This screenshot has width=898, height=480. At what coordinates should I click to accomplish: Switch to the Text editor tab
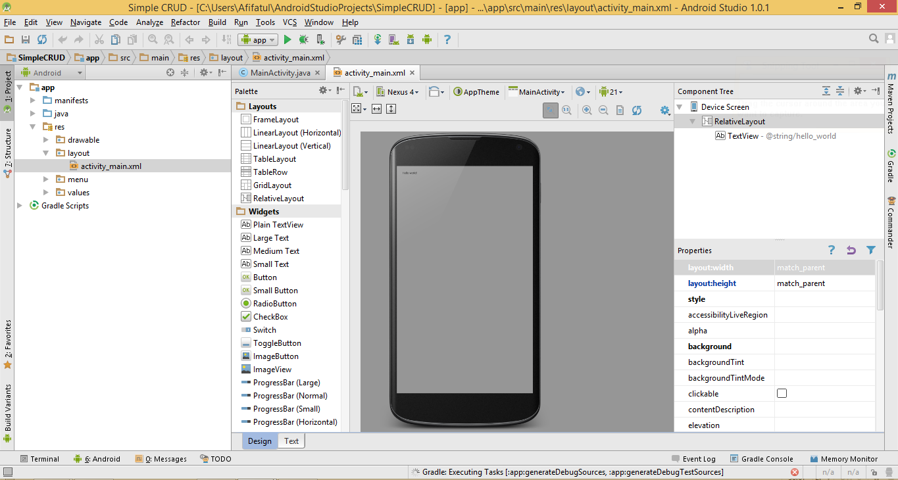291,441
